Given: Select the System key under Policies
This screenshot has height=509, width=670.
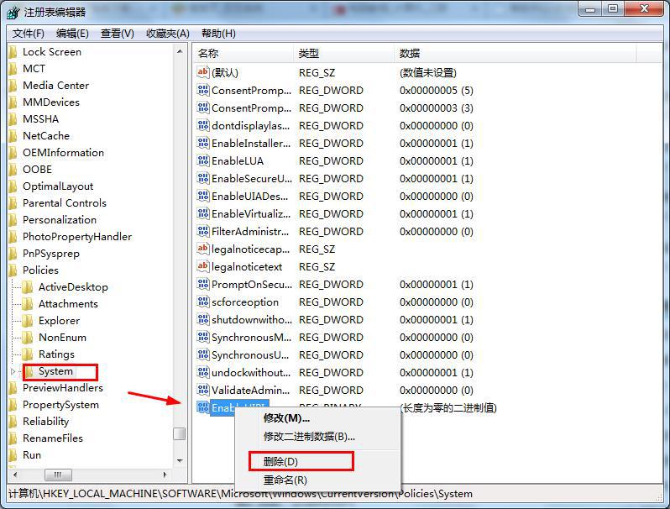Looking at the screenshot, I should 55,371.
